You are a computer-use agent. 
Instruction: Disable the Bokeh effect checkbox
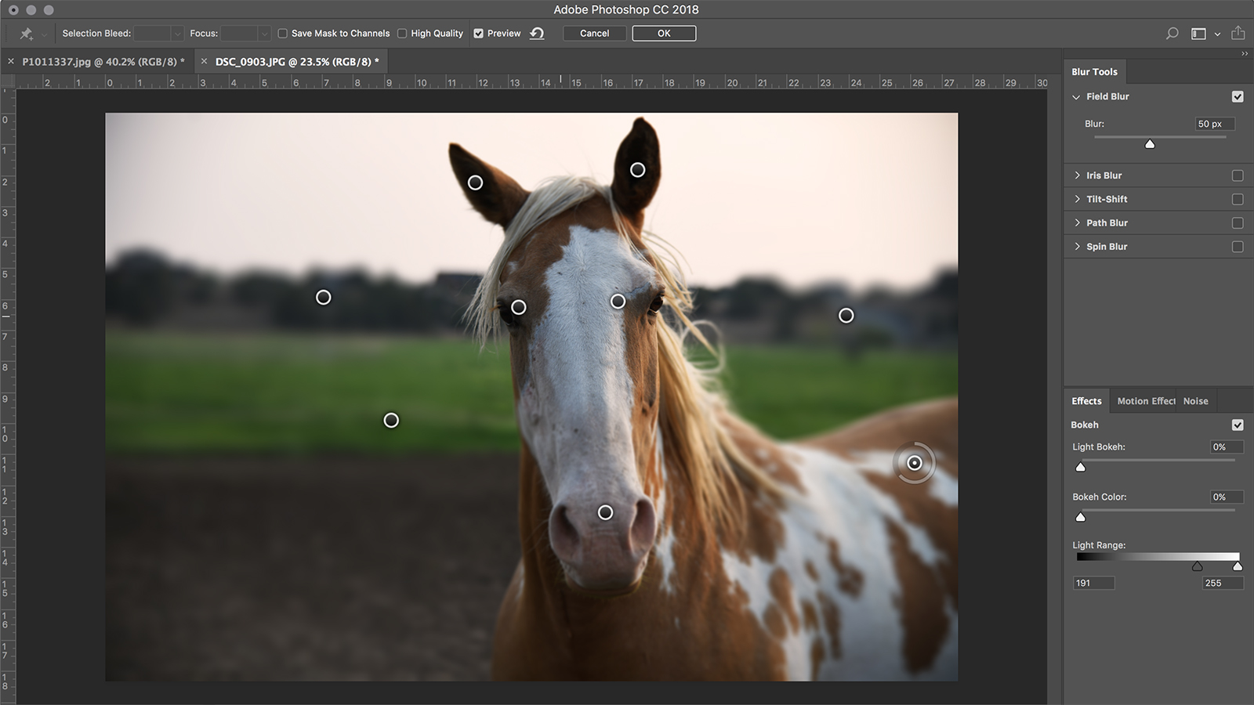pyautogui.click(x=1238, y=425)
